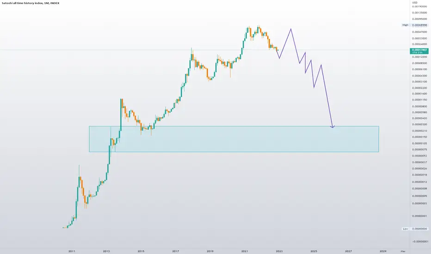The width and height of the screenshot is (431, 254).
Task: Select the purple projection peak near 2024
Action: tap(291, 29)
